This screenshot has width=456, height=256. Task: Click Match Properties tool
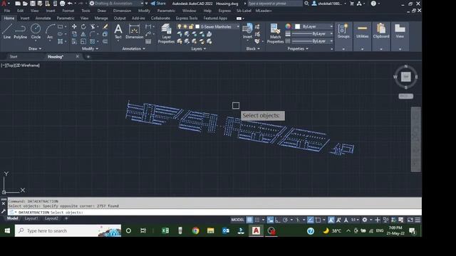tap(275, 33)
